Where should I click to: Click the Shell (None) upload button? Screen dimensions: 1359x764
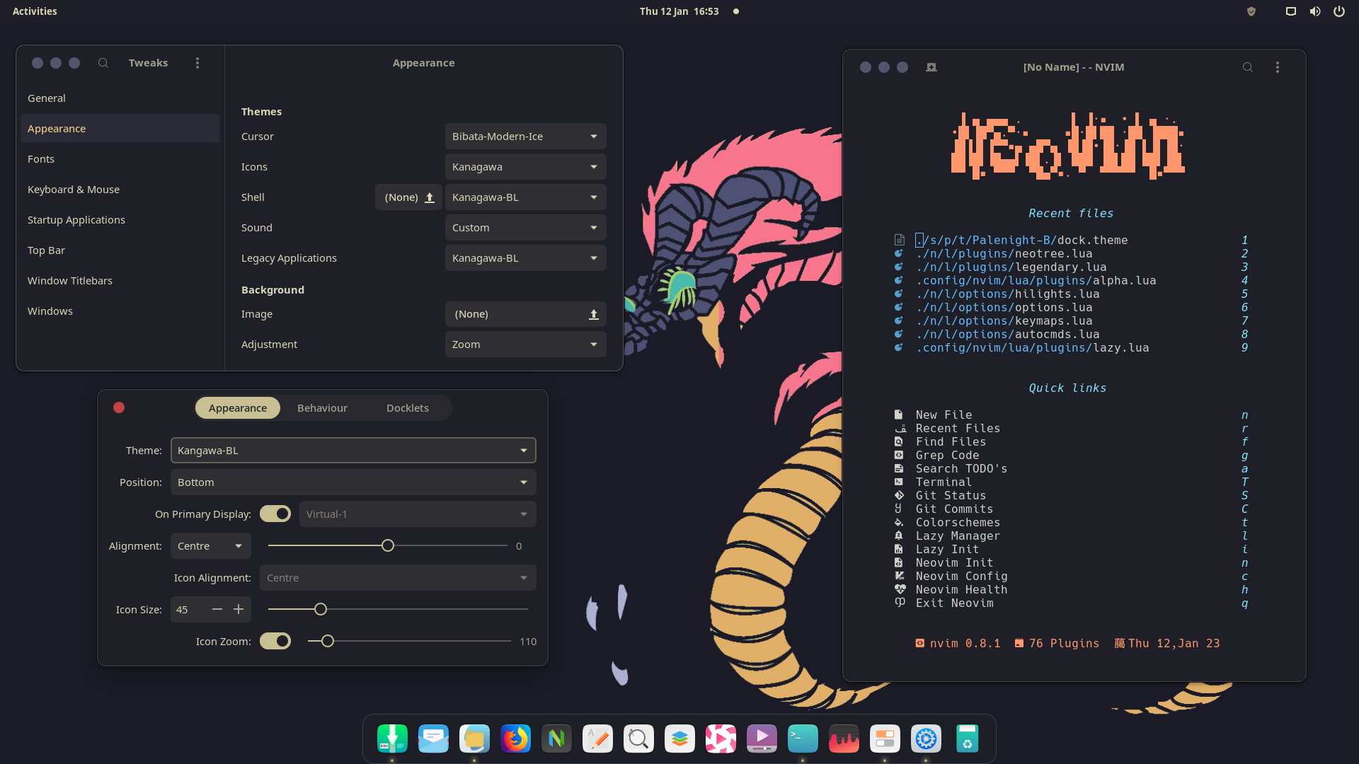(408, 197)
